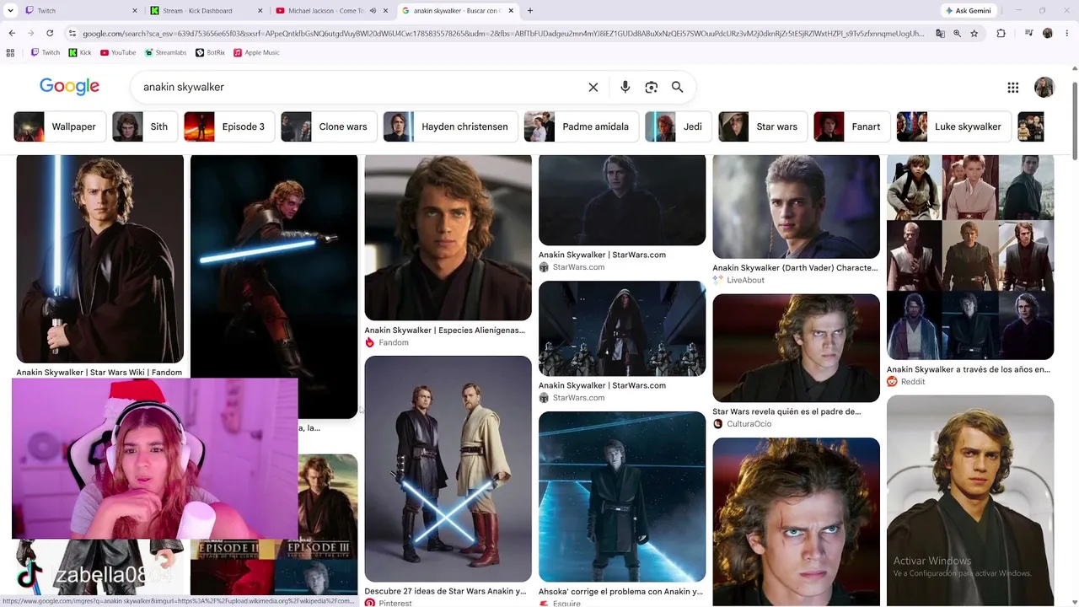Click the 'Anakin Skywalker (Darth Vader) Characte...' caption
Image resolution: width=1079 pixels, height=607 pixels.
pos(796,267)
